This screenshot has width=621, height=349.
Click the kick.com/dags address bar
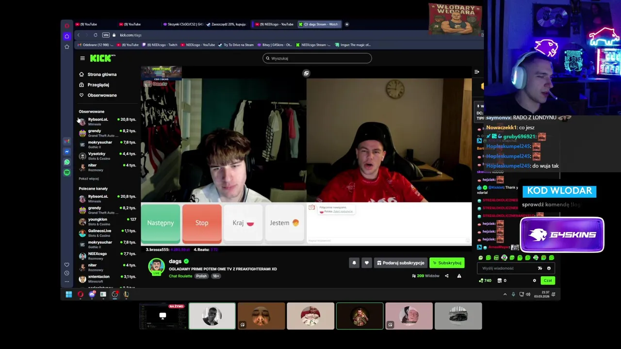click(131, 35)
